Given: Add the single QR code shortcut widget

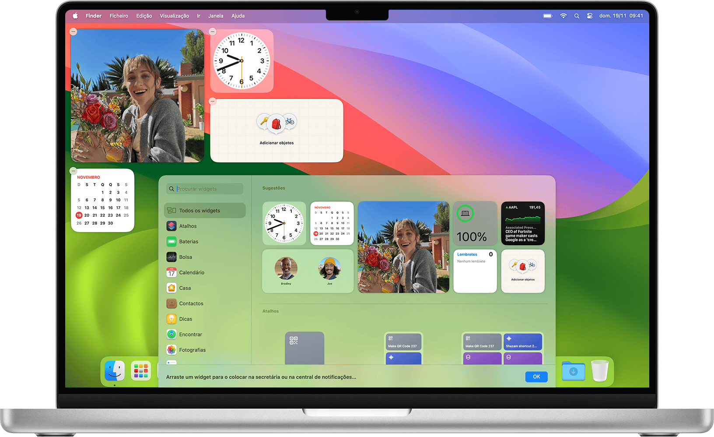Looking at the screenshot, I should point(304,348).
